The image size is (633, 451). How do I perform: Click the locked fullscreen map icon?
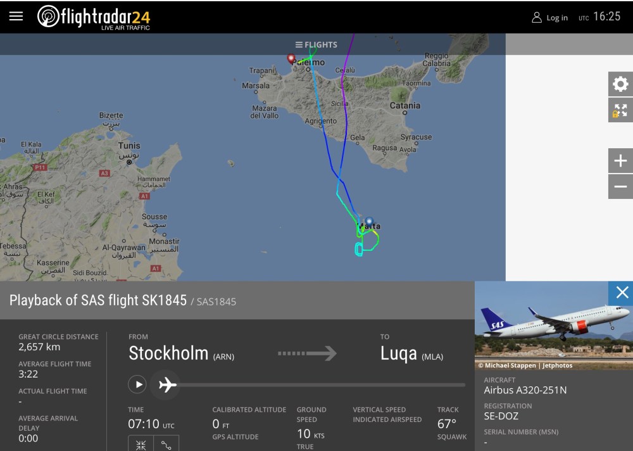tap(620, 111)
